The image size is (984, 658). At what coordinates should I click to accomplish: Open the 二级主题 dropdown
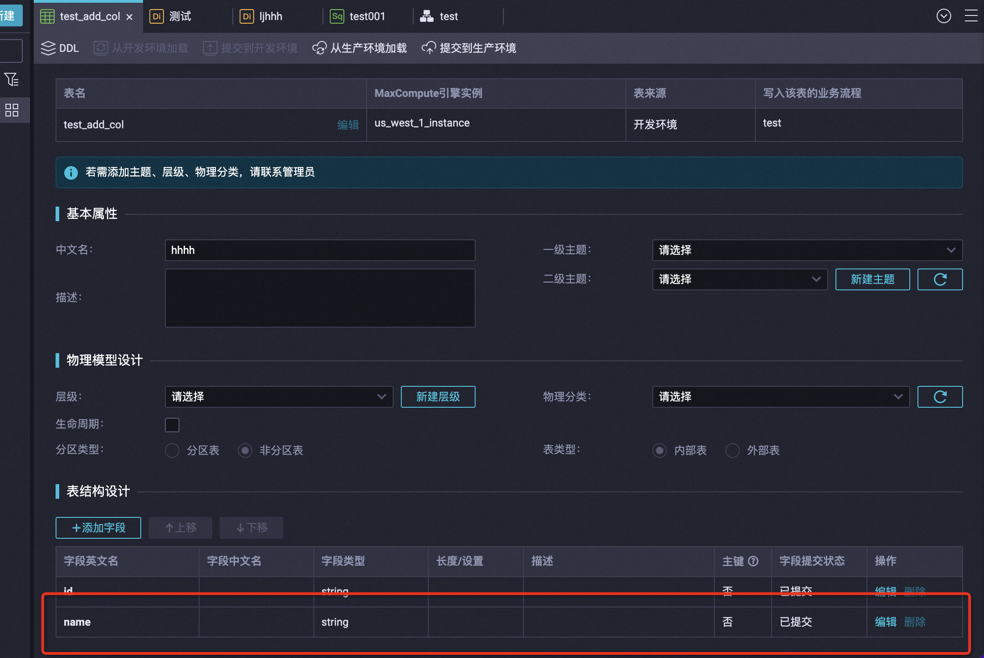740,279
